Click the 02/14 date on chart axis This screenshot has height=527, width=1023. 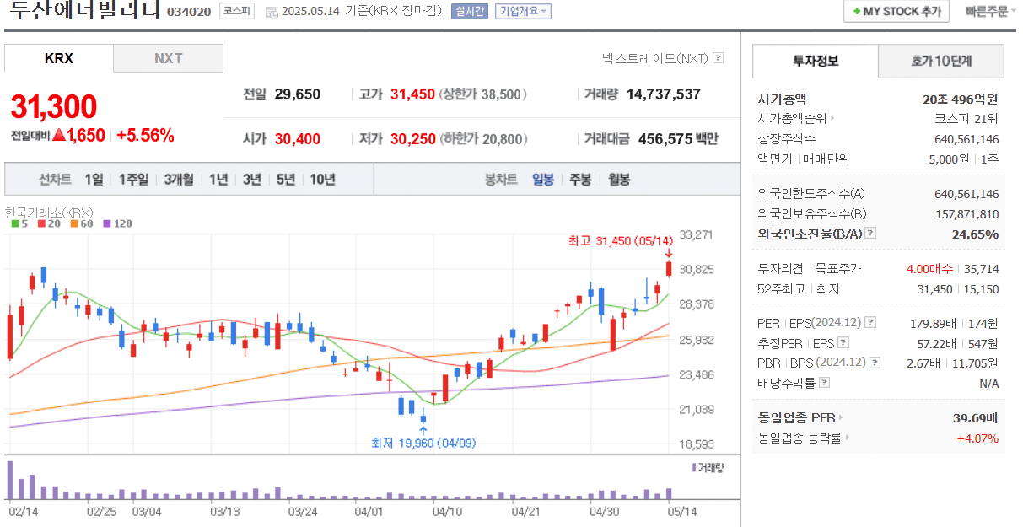click(24, 511)
